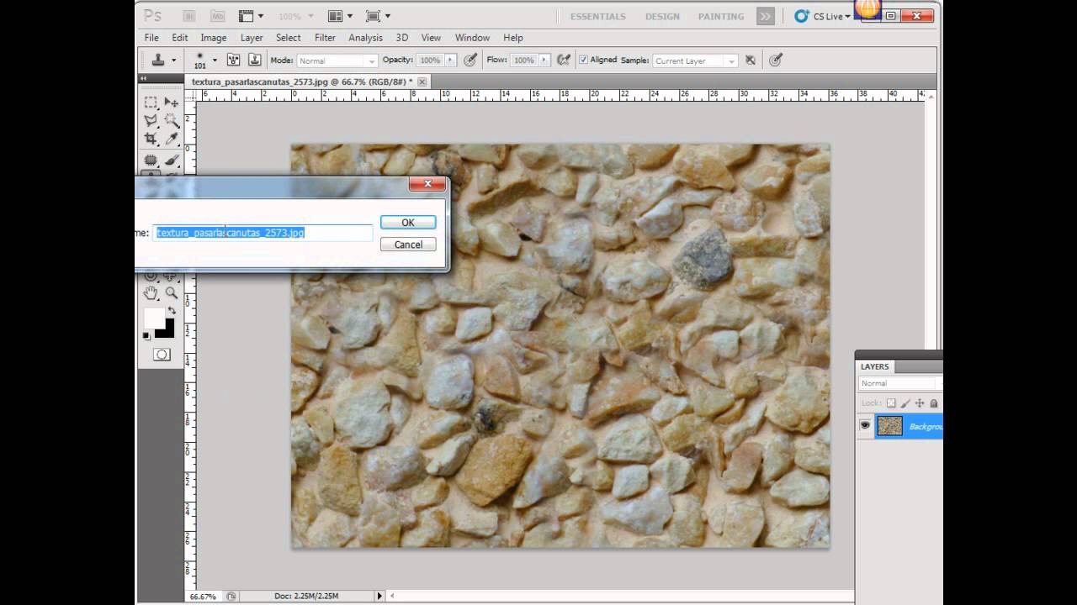Select the Magic Wand tool
Viewport: 1077px width, 605px height.
tap(172, 120)
